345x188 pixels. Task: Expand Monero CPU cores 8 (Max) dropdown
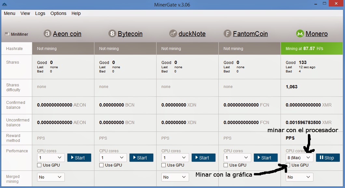pos(299,158)
